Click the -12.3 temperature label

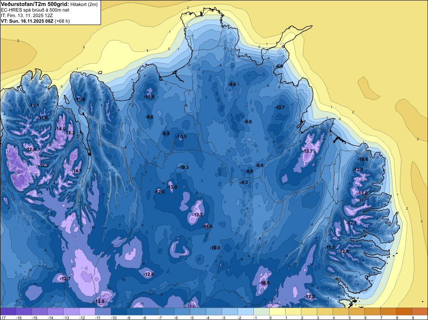click(x=43, y=165)
